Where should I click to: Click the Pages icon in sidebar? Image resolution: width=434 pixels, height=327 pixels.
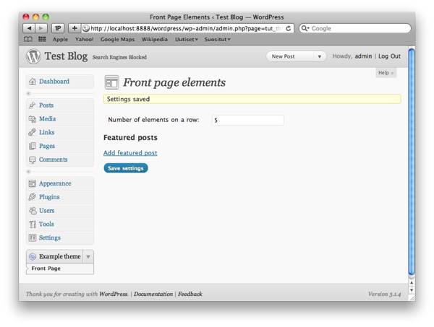[x=33, y=146]
